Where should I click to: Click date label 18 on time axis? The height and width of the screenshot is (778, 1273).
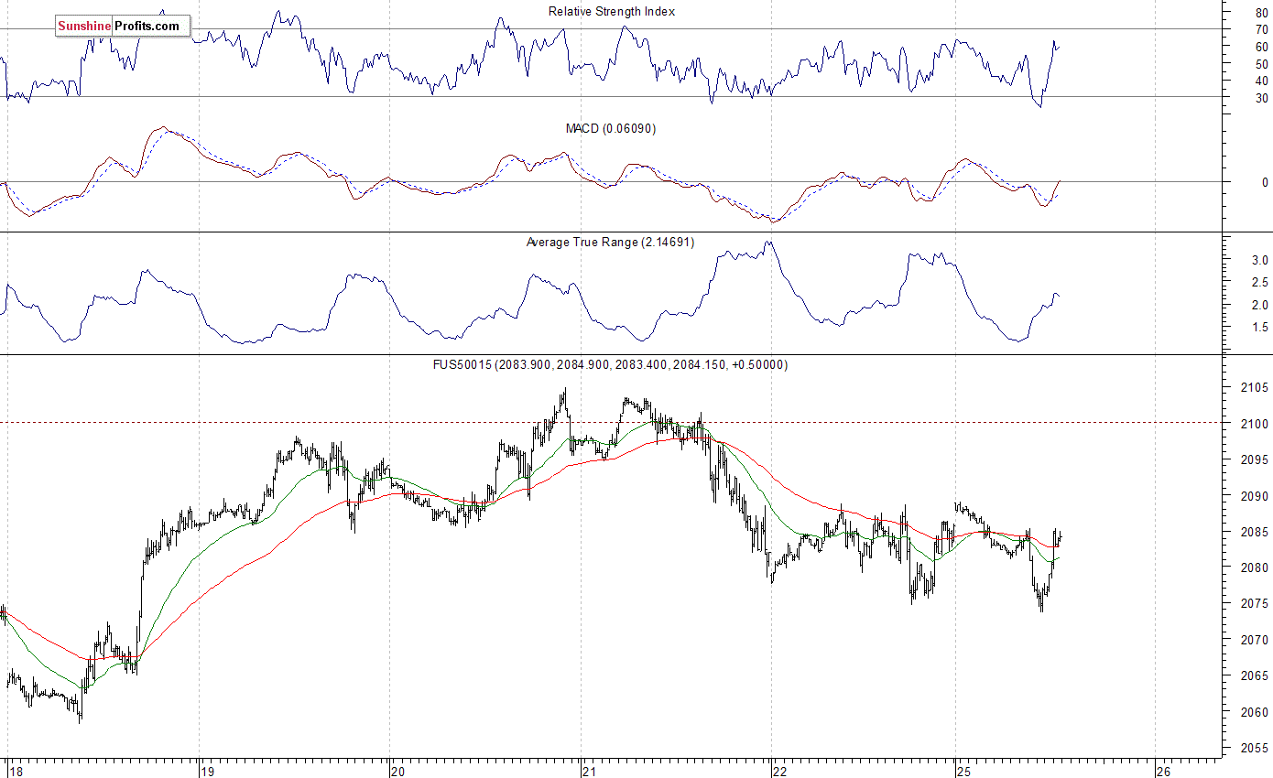tap(15, 771)
